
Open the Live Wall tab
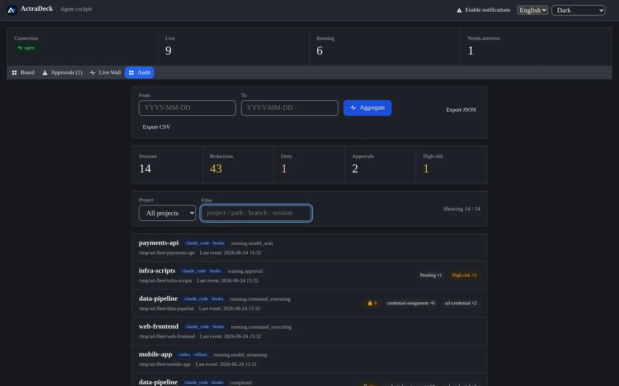(x=105, y=73)
